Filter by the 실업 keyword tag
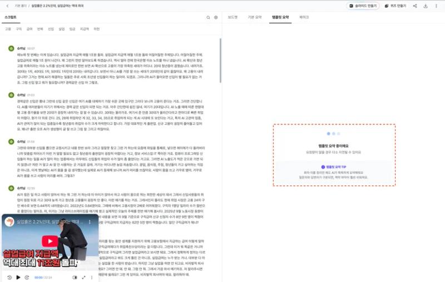The width and height of the screenshot is (445, 282). [x=62, y=29]
